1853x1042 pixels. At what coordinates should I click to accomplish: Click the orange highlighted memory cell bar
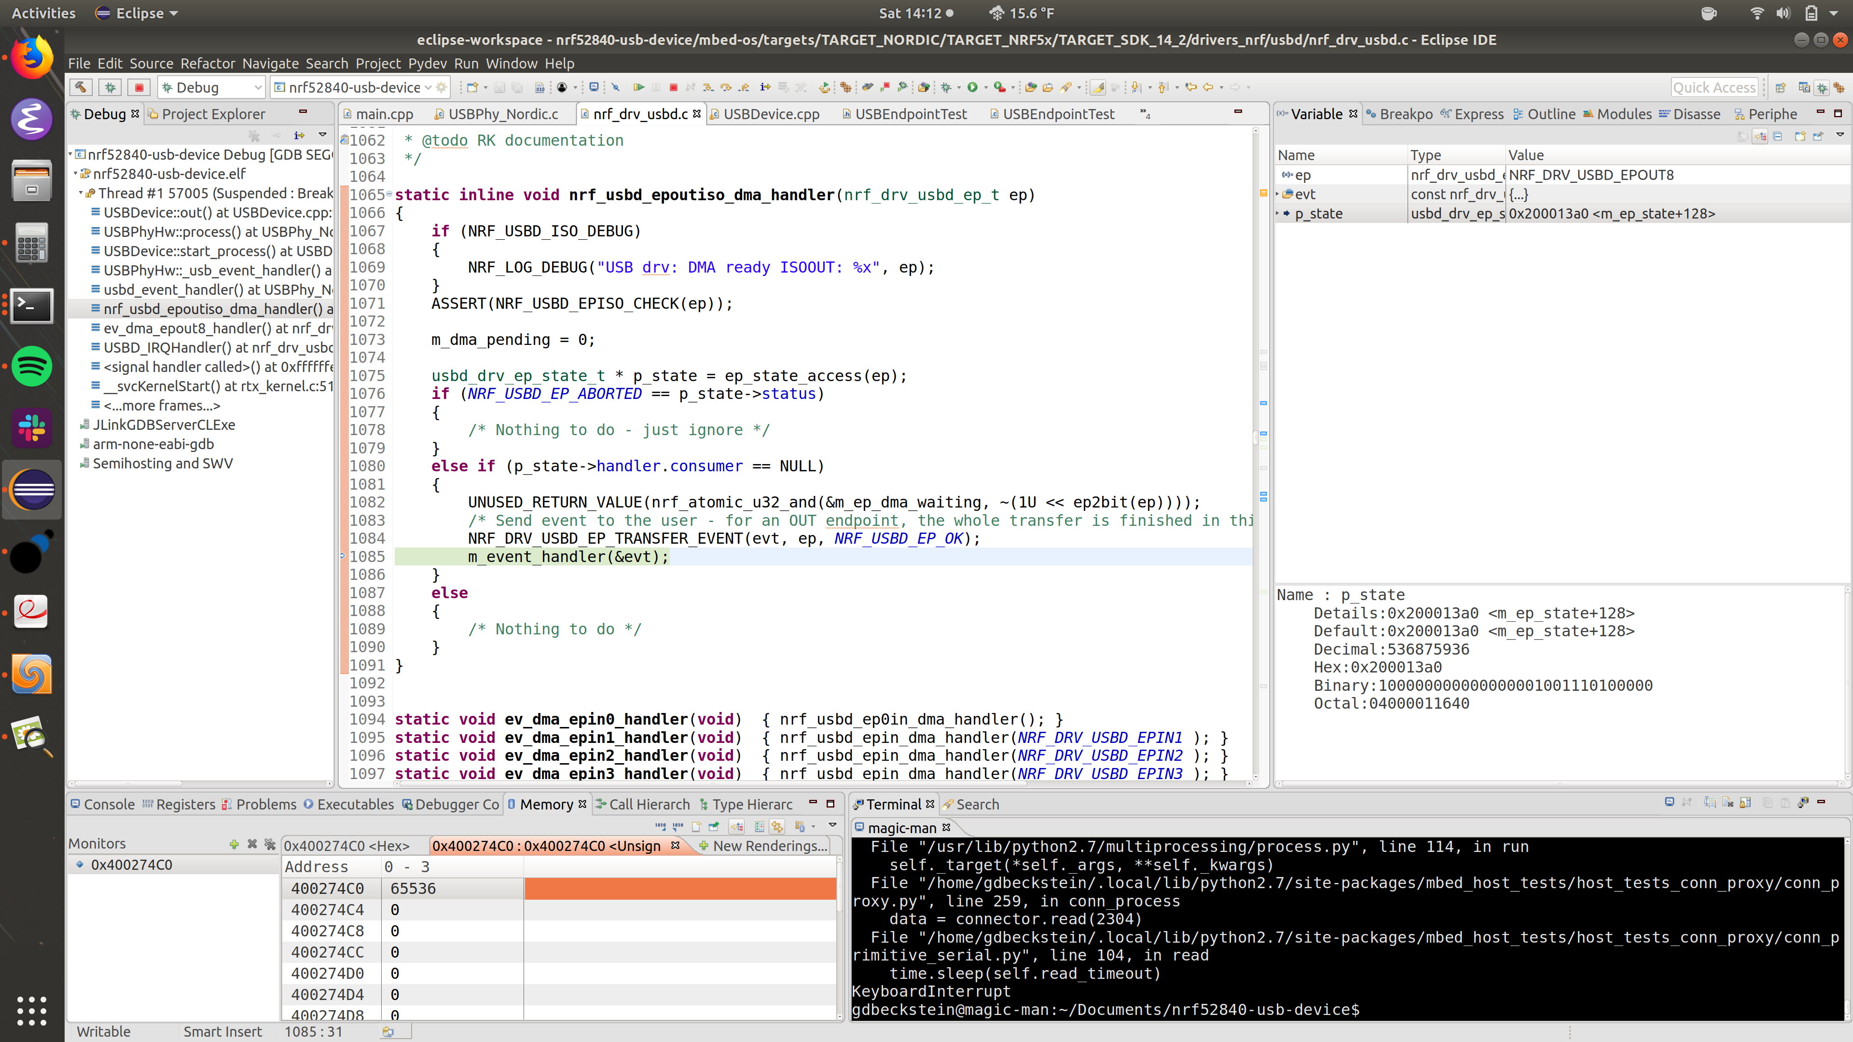click(x=680, y=888)
